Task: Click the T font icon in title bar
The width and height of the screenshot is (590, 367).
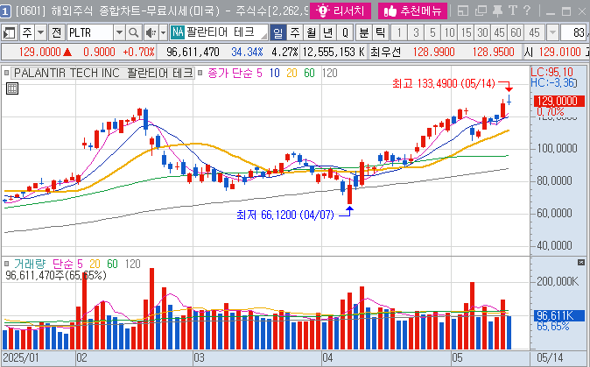Action: tap(512, 11)
